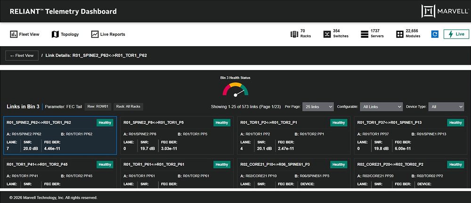Screen dimensions: 471x203
Task: Click FEC BER value 3.03e-11
Action: 169,148
